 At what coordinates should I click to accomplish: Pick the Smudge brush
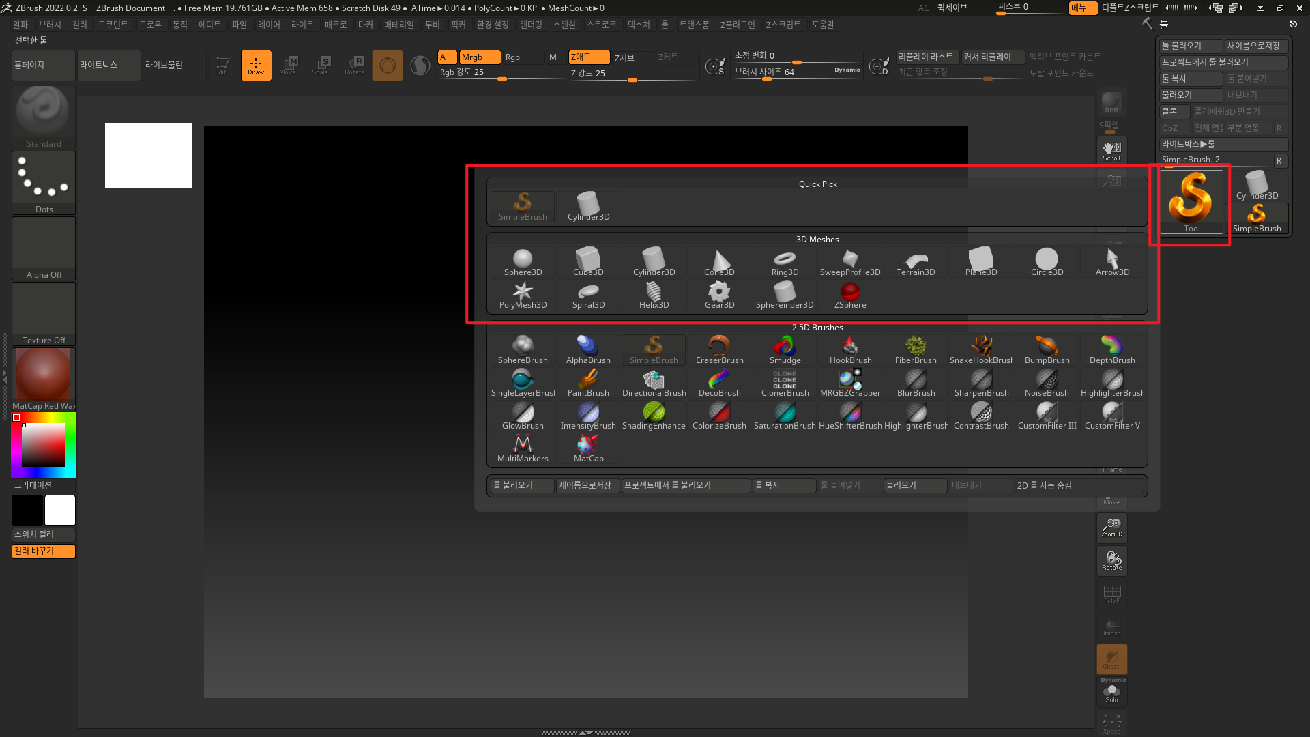point(785,351)
